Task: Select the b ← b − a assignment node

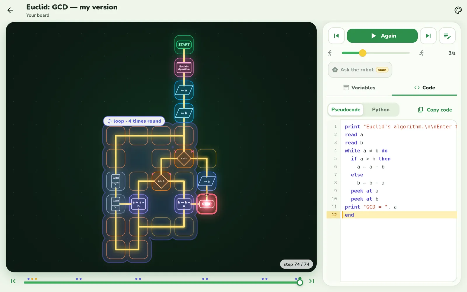Action: click(184, 204)
